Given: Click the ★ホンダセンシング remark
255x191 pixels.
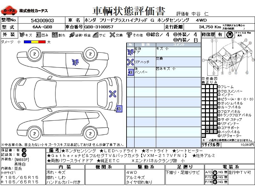Looking at the screenshot, I should pos(79,151).
